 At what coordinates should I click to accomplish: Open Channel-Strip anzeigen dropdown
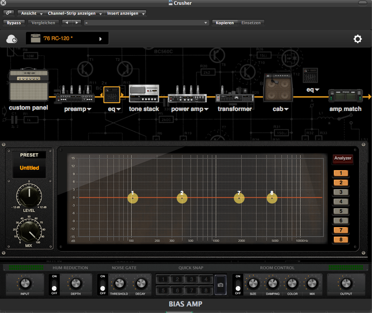(74, 13)
